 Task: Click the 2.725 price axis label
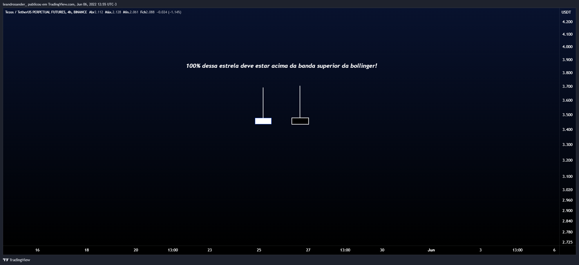click(x=567, y=242)
